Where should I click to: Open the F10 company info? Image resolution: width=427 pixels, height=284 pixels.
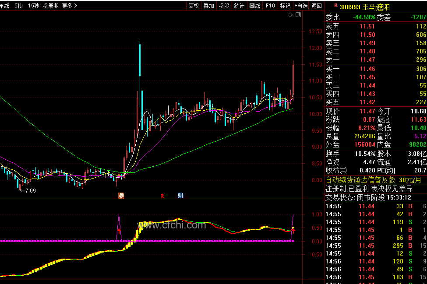270,6
